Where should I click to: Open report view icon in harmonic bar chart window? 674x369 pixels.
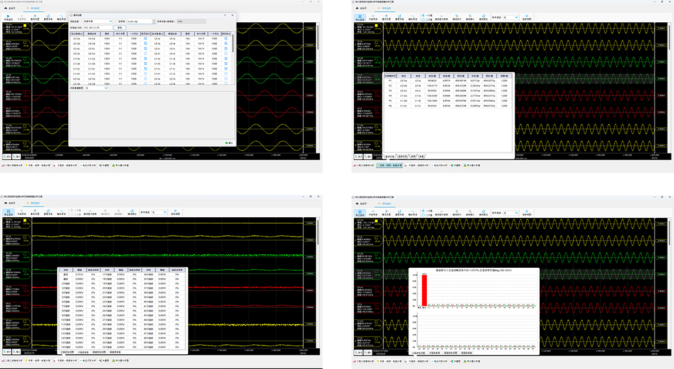pyautogui.click(x=527, y=212)
